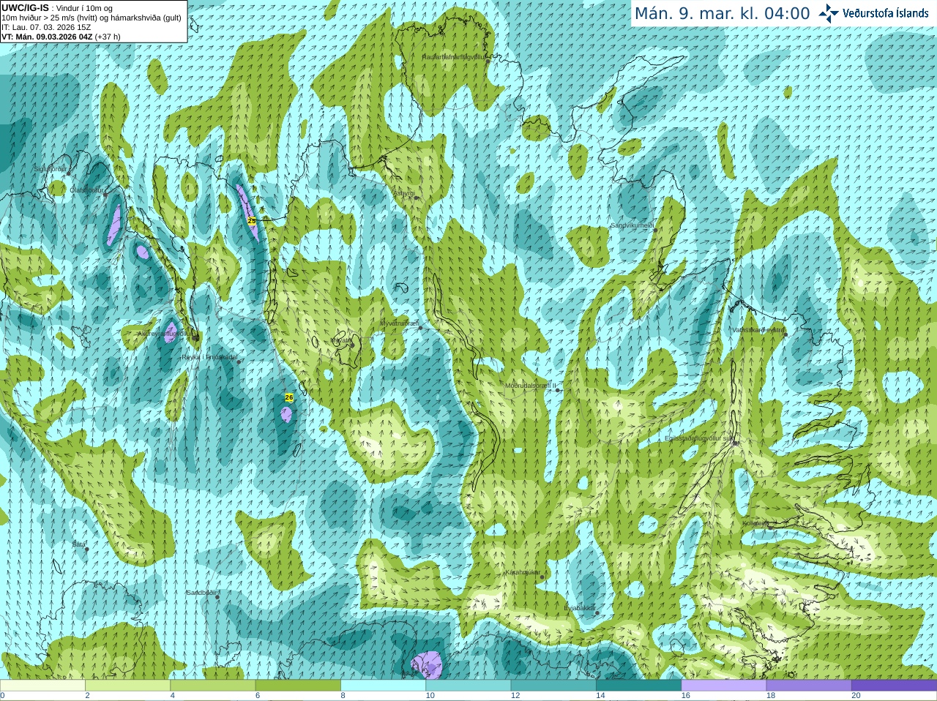Select the Mývatn station label

341,340
